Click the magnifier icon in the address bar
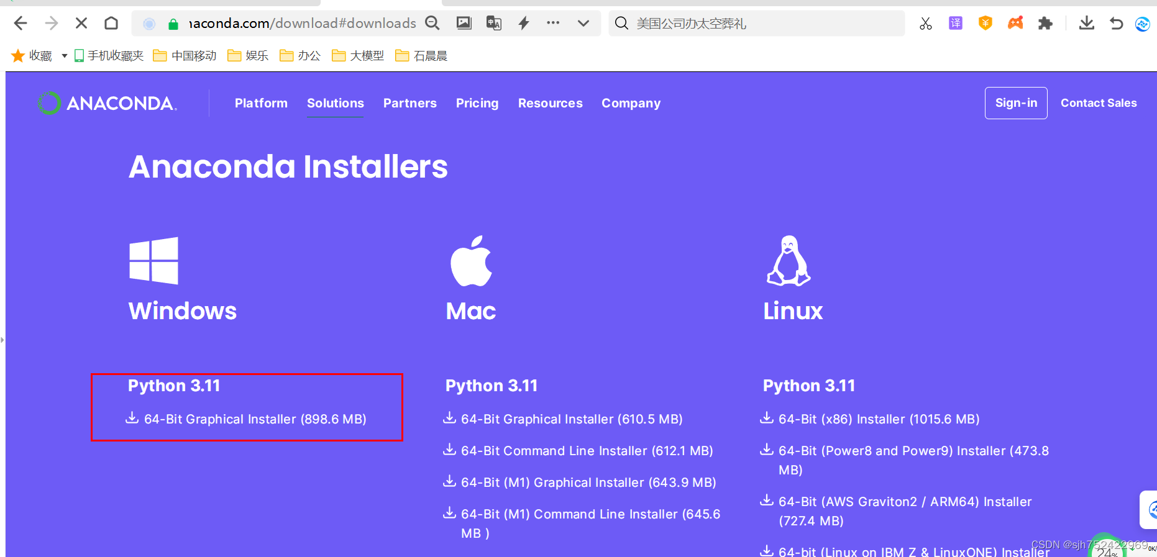Viewport: 1157px width, 557px height. tap(432, 24)
